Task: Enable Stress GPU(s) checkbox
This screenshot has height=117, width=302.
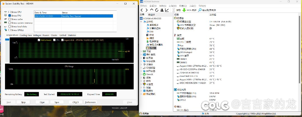Action: point(10,30)
